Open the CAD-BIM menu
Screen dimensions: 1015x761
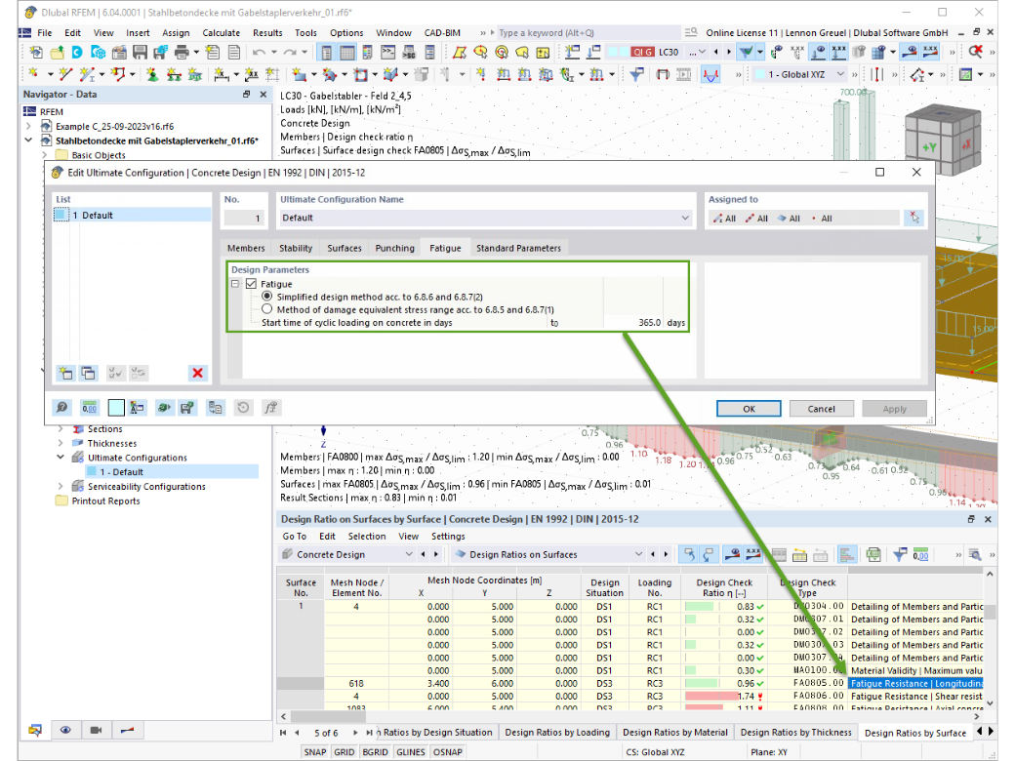442,33
